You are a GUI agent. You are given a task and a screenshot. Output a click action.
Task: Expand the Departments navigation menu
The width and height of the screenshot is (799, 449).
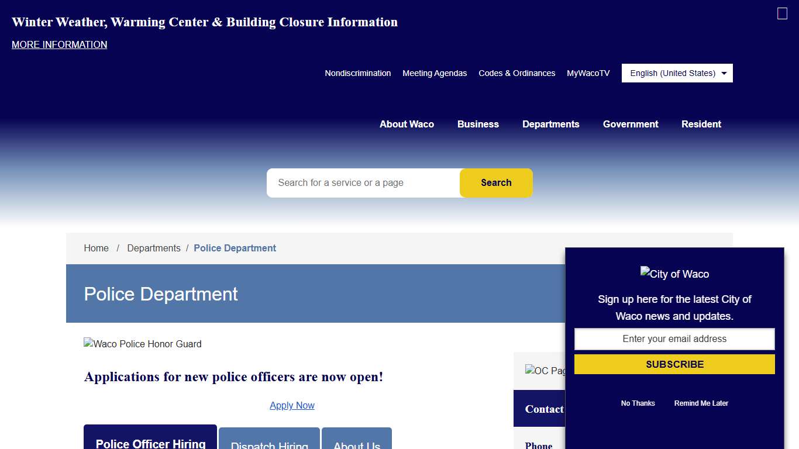coord(550,124)
